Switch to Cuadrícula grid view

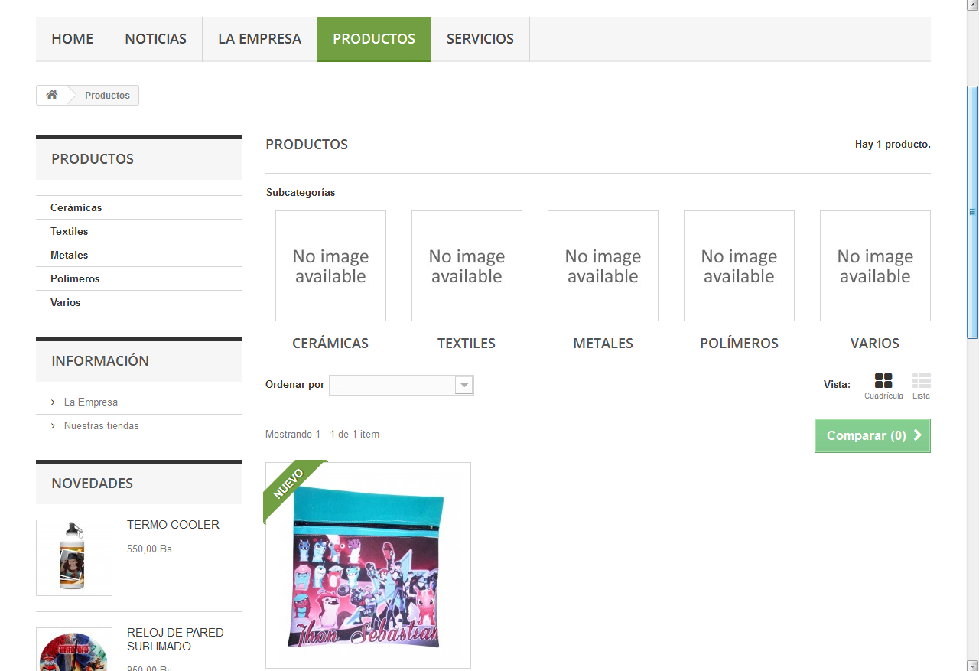coord(883,386)
